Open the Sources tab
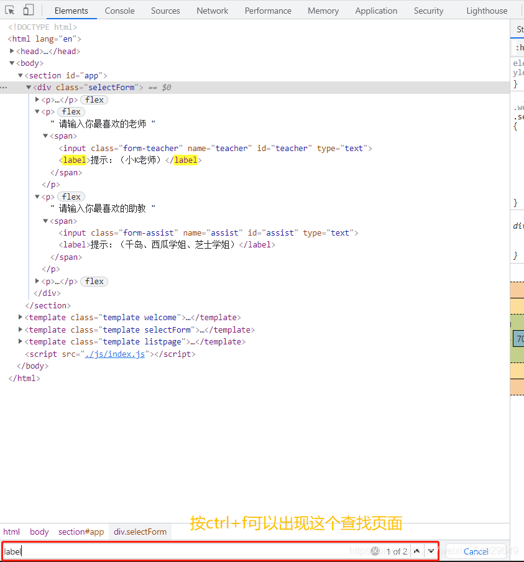 (165, 11)
